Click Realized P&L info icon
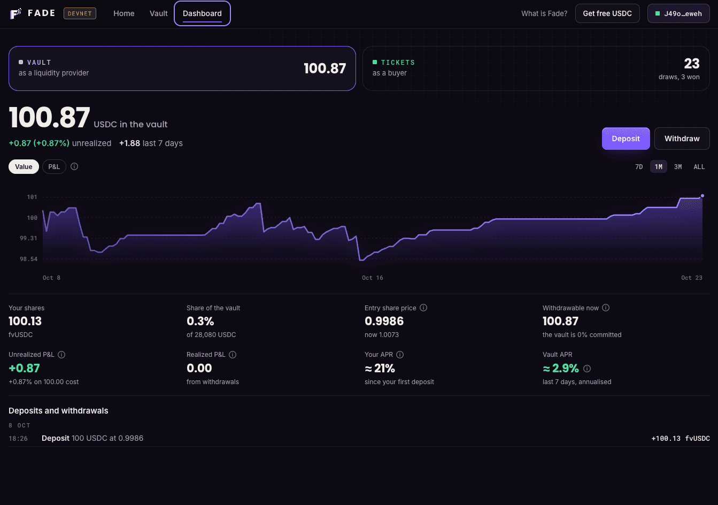 [x=233, y=355]
